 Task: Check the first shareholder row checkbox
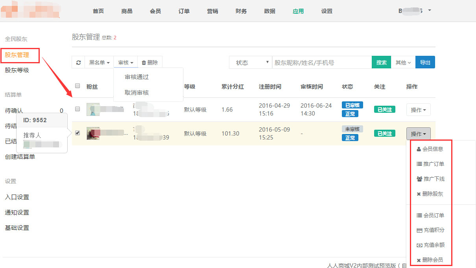[x=77, y=109]
